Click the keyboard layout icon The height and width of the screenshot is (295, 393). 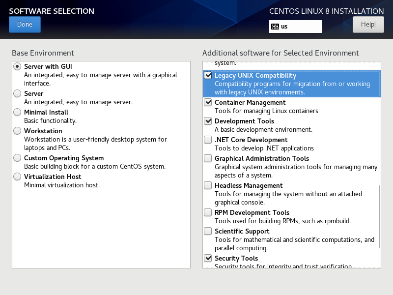(275, 27)
